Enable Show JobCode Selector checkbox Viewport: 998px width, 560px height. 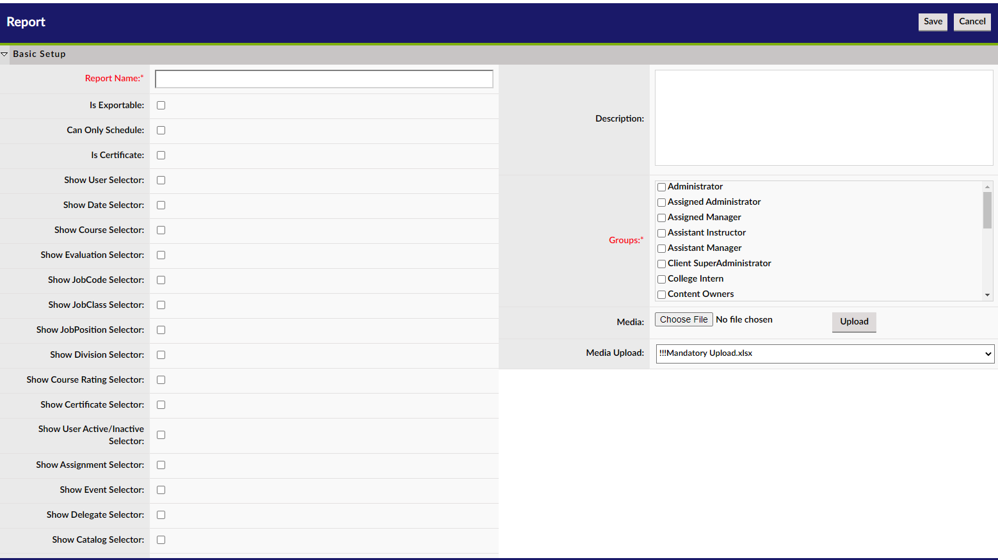coord(161,280)
